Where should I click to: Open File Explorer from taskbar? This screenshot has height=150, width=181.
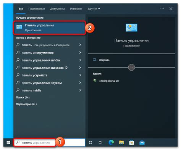pos(121,143)
